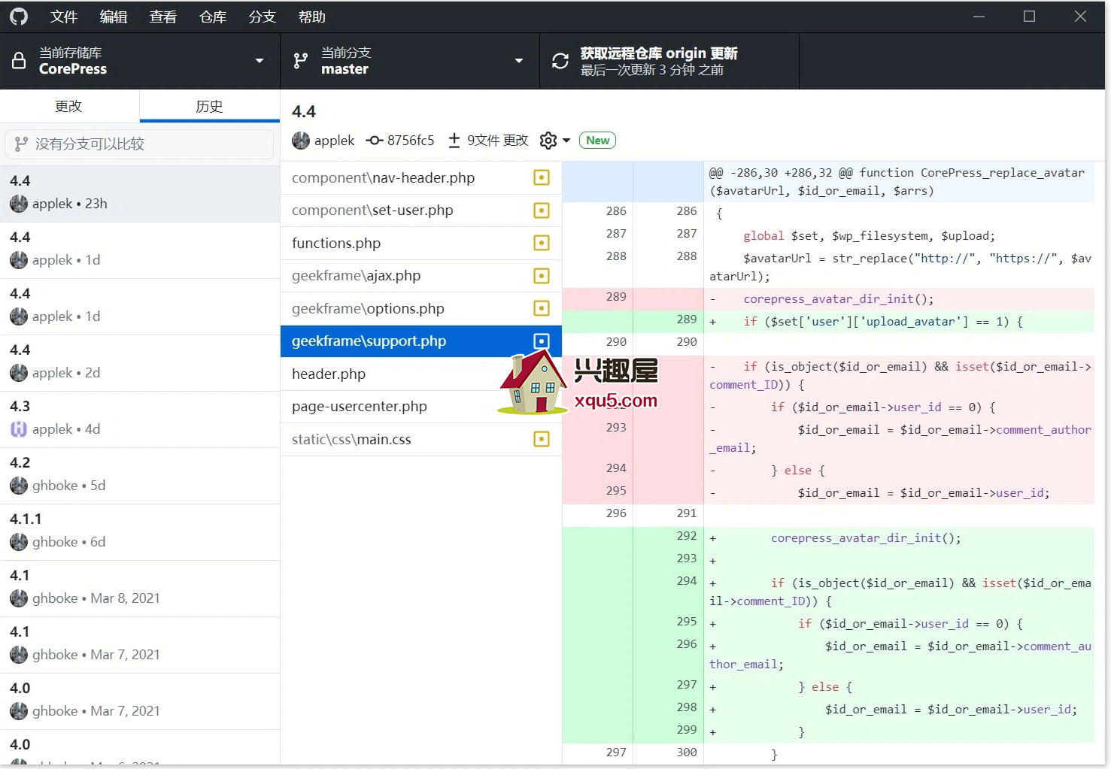Expand the 当前存储库 CorePress dropdown
Screen dimensions: 1111x769
[140, 61]
